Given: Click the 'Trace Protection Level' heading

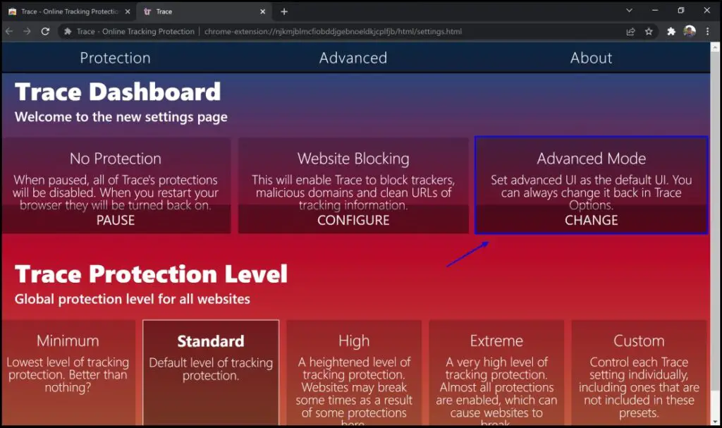Looking at the screenshot, I should click(151, 274).
